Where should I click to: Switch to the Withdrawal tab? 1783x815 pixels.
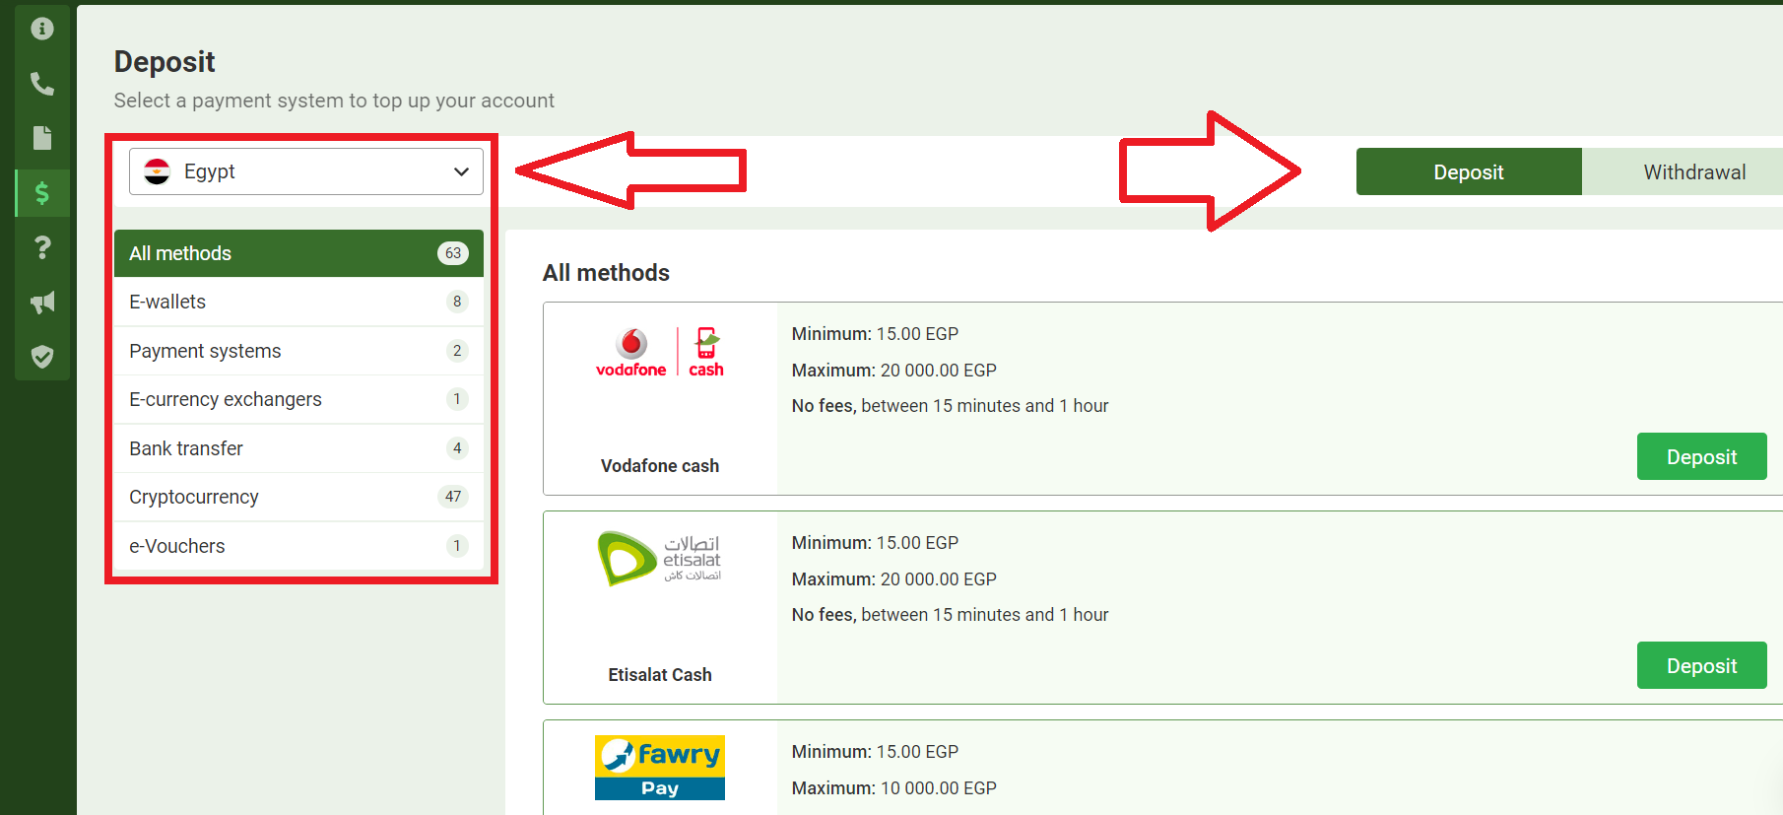point(1693,172)
